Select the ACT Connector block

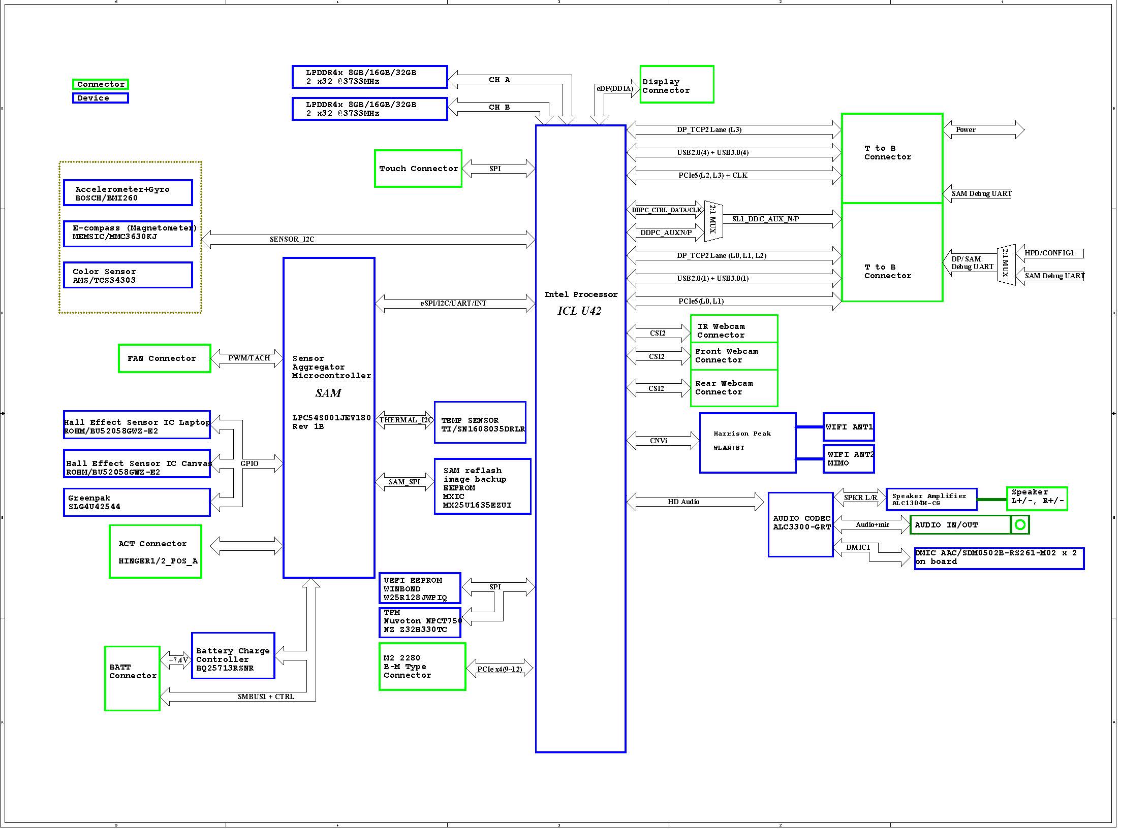coord(155,551)
